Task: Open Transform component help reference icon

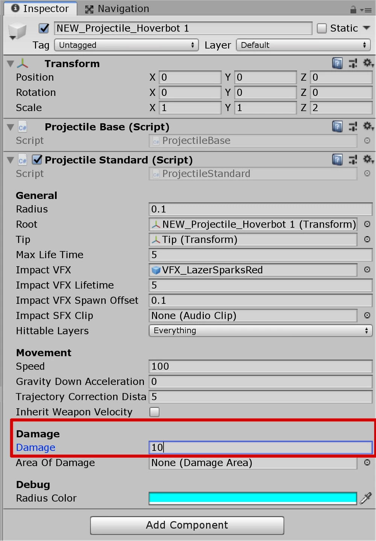Action: click(x=337, y=63)
